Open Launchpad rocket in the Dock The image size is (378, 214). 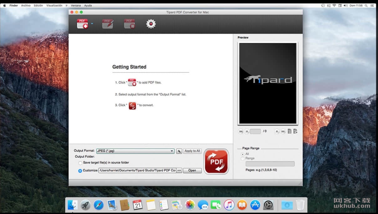[x=85, y=205]
